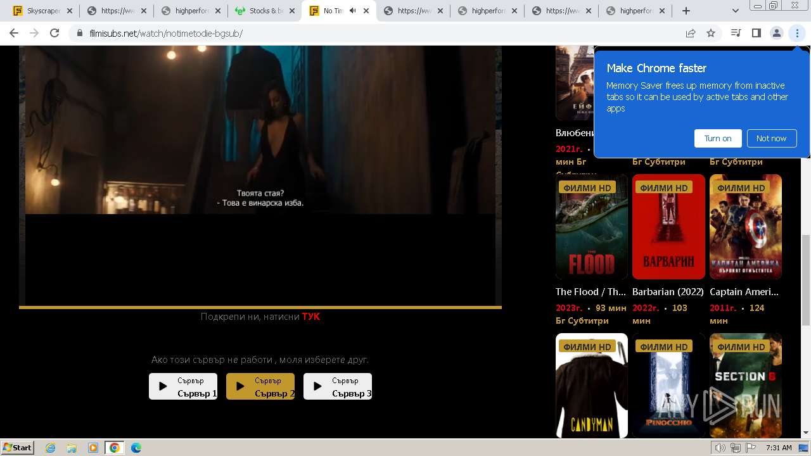
Task: Turn on Memory Saver
Action: 718,138
